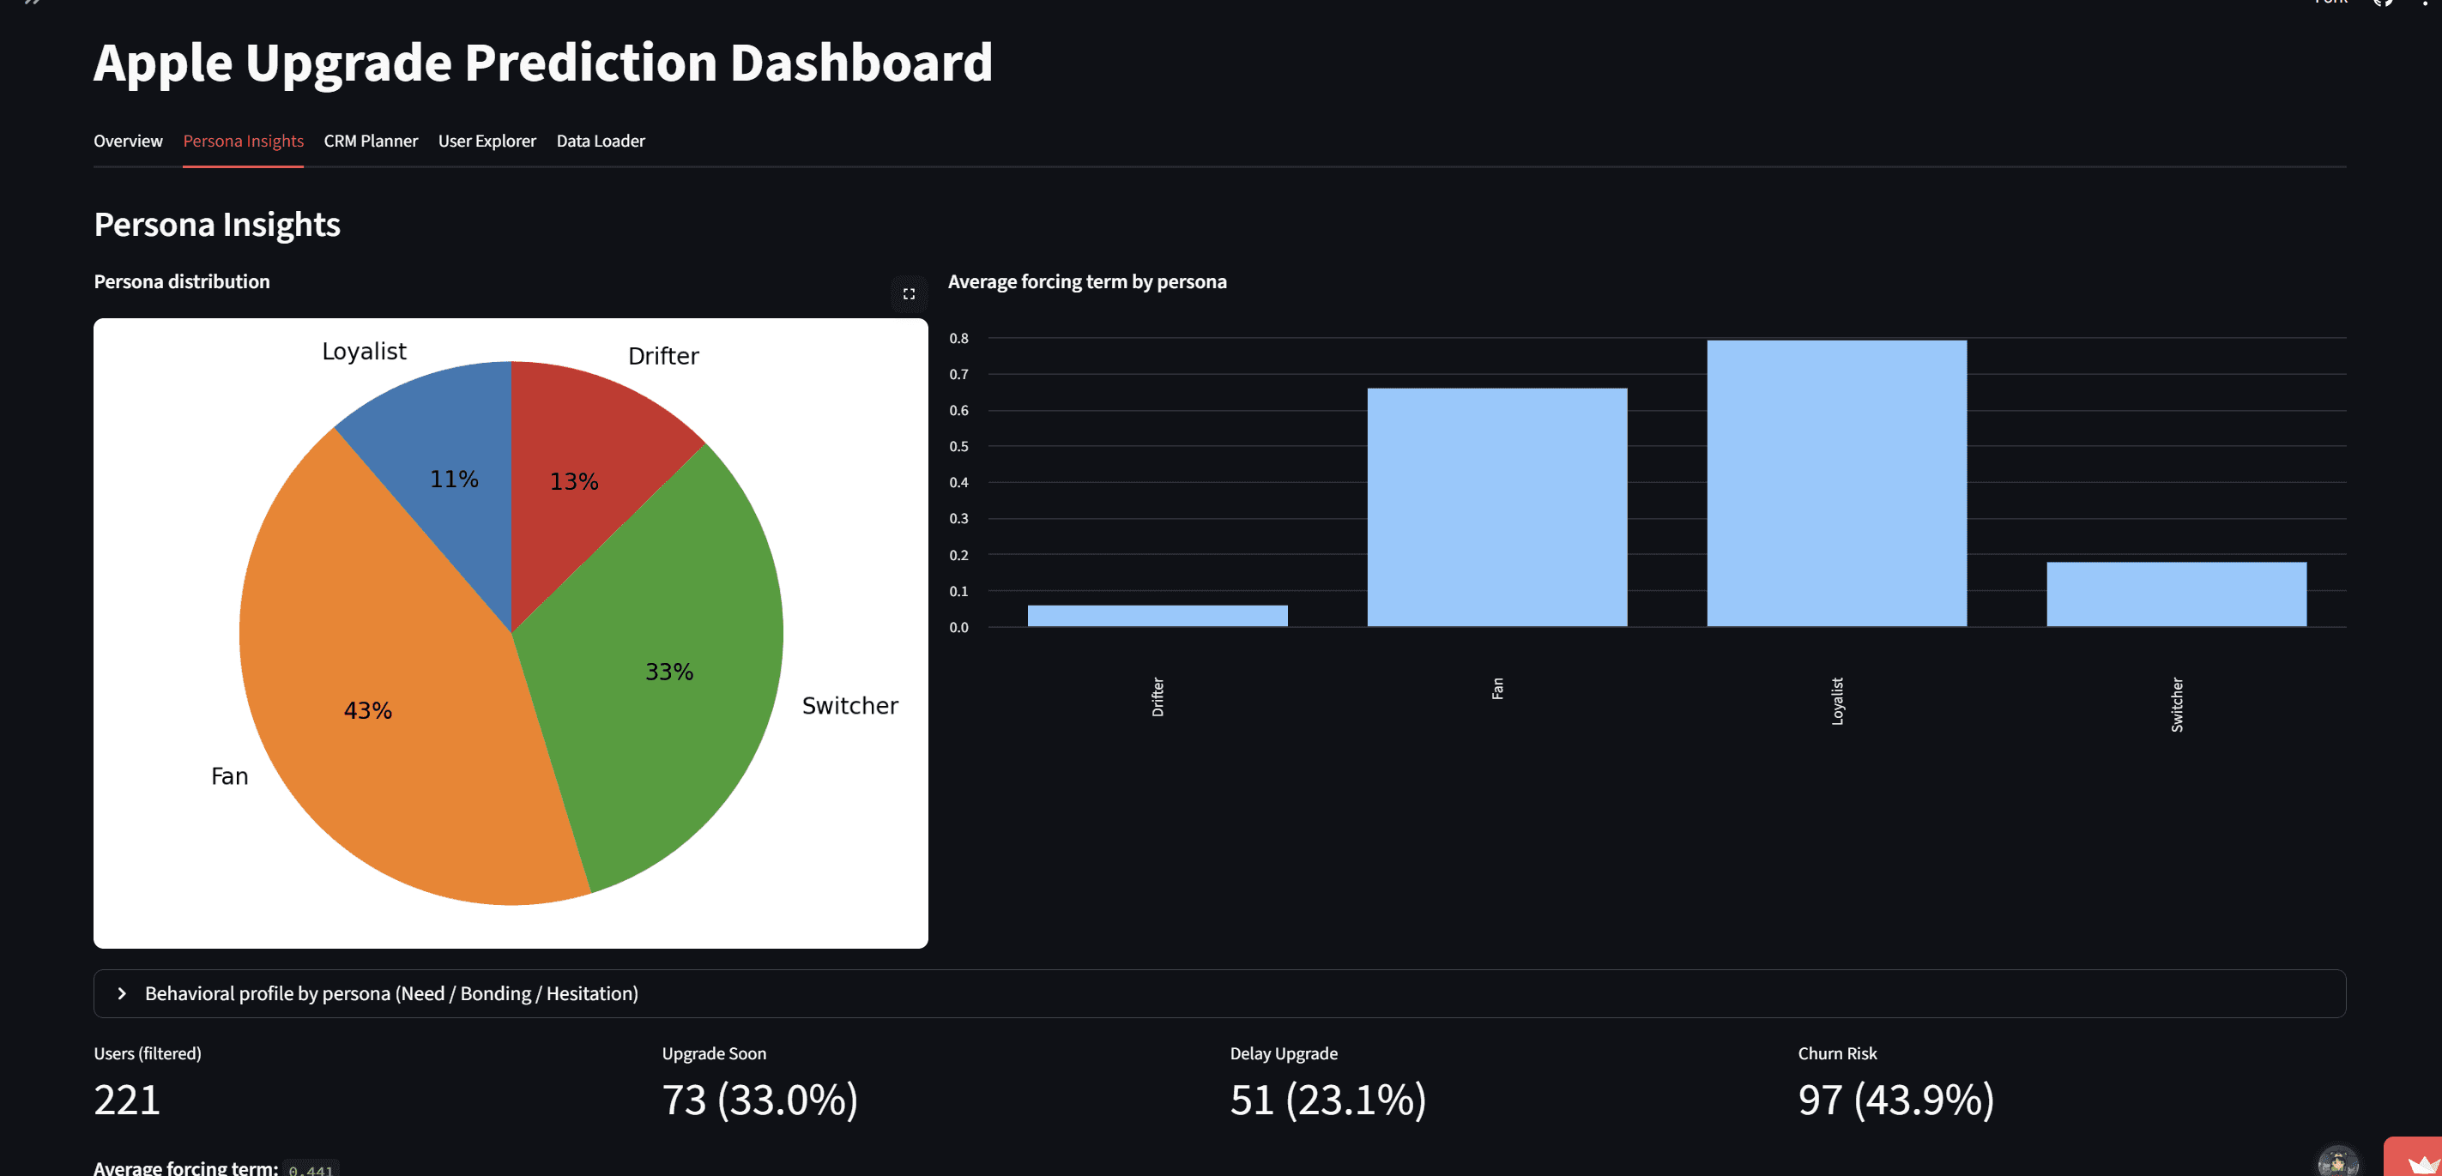Image resolution: width=2442 pixels, height=1176 pixels.
Task: Open the app creator's avatar
Action: [x=2337, y=1161]
